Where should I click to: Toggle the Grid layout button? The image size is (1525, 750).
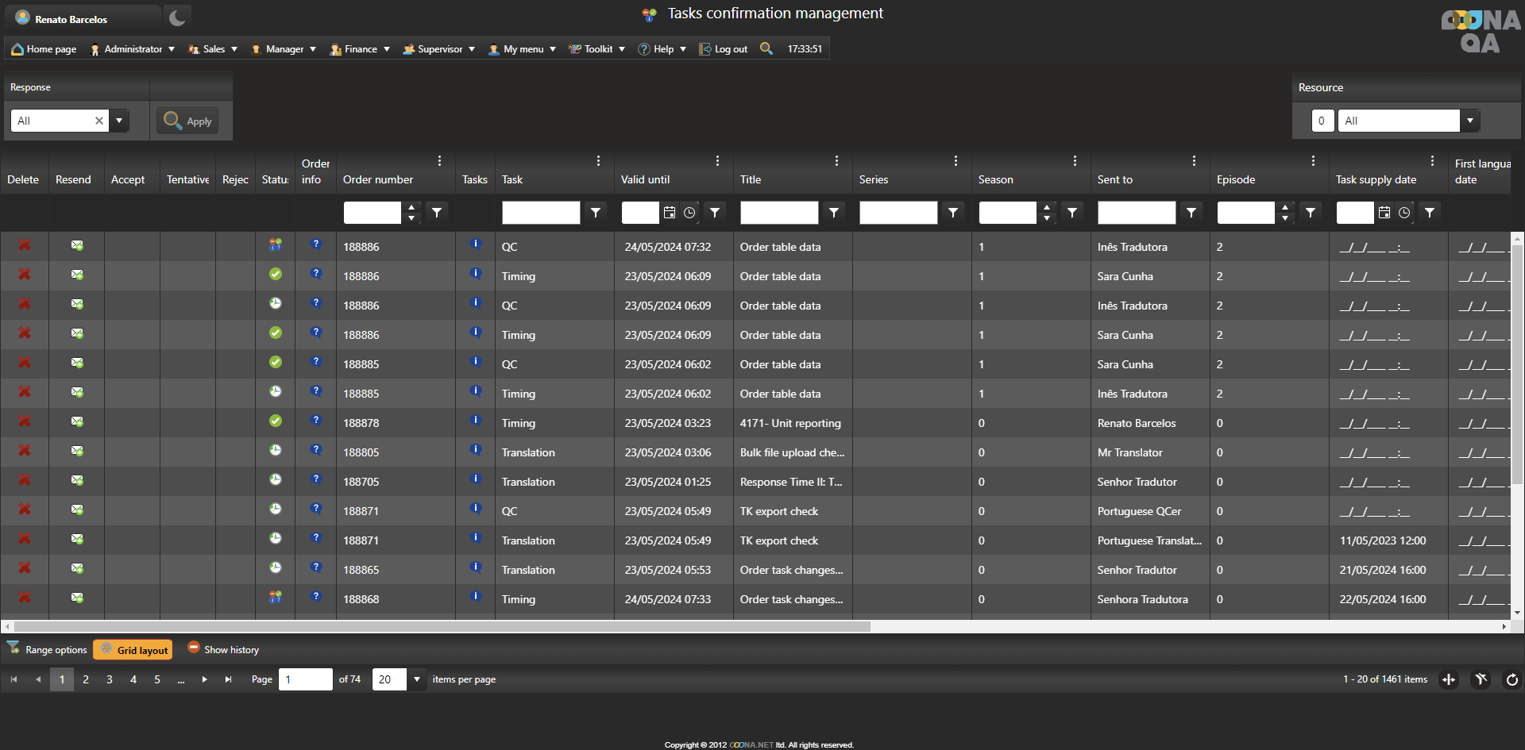pyautogui.click(x=133, y=650)
